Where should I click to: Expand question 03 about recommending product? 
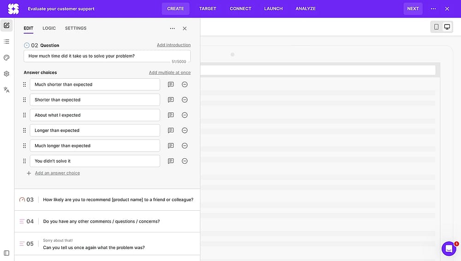tap(107, 200)
